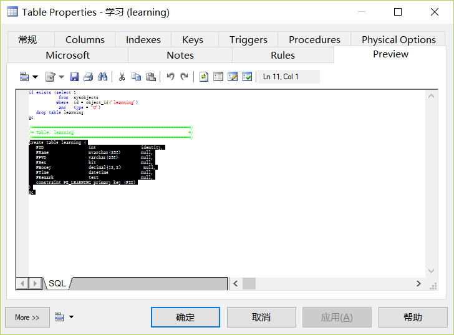Screen dimensions: 454x335
Task: Copy the selected SQL text
Action: pyautogui.click(x=136, y=77)
